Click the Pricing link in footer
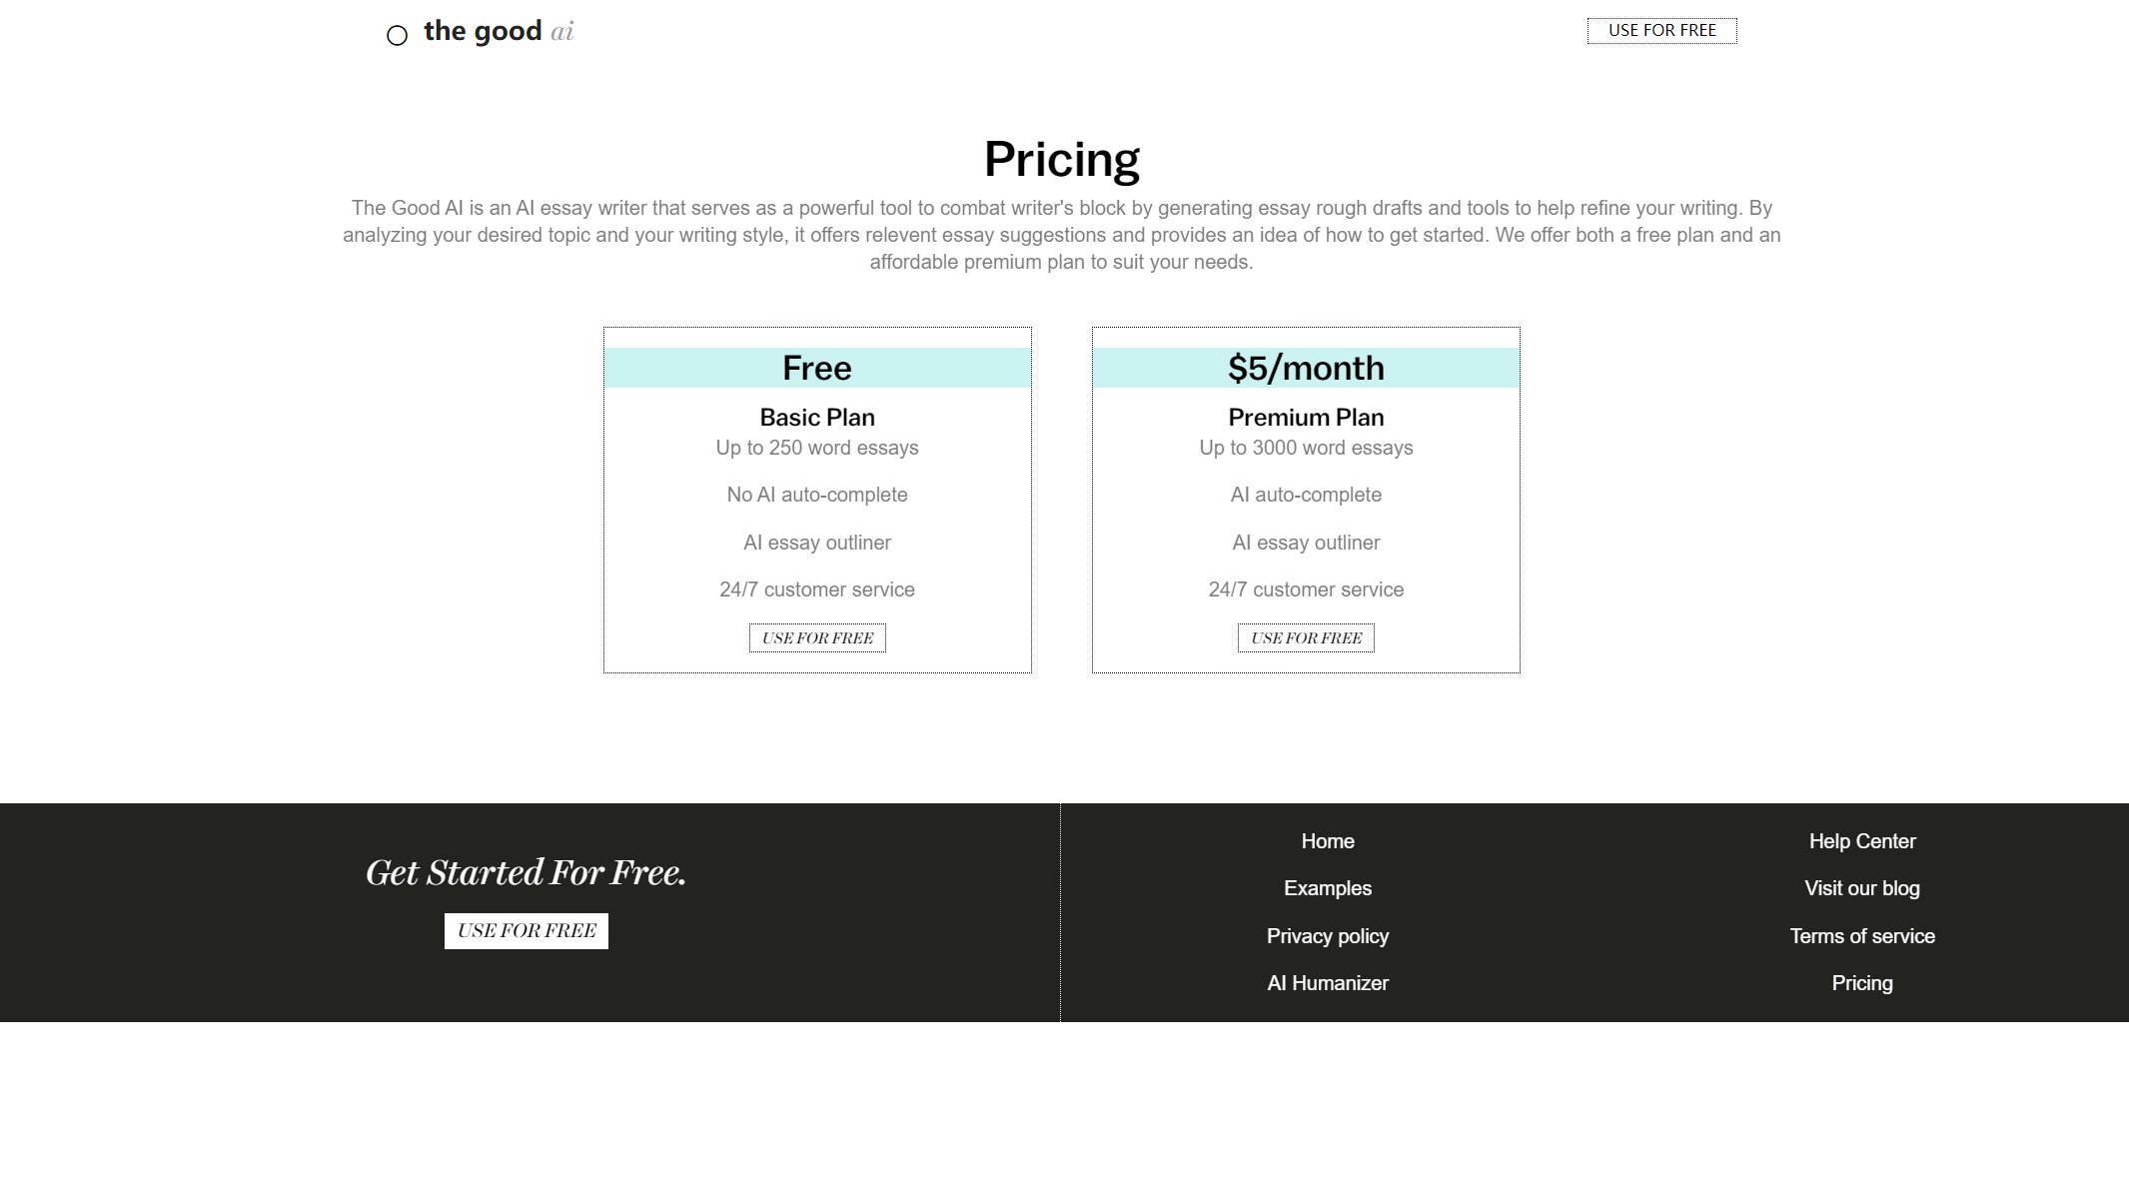 coord(1861,983)
